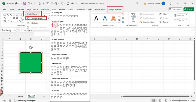
Task: Pick the Smiley Face basic shape
Action: pyautogui.click(x=64, y=31)
